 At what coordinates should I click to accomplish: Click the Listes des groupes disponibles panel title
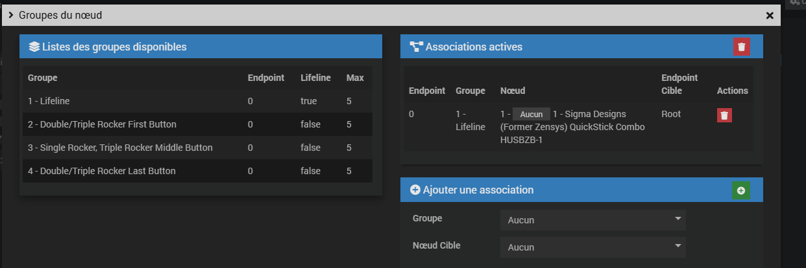(114, 47)
